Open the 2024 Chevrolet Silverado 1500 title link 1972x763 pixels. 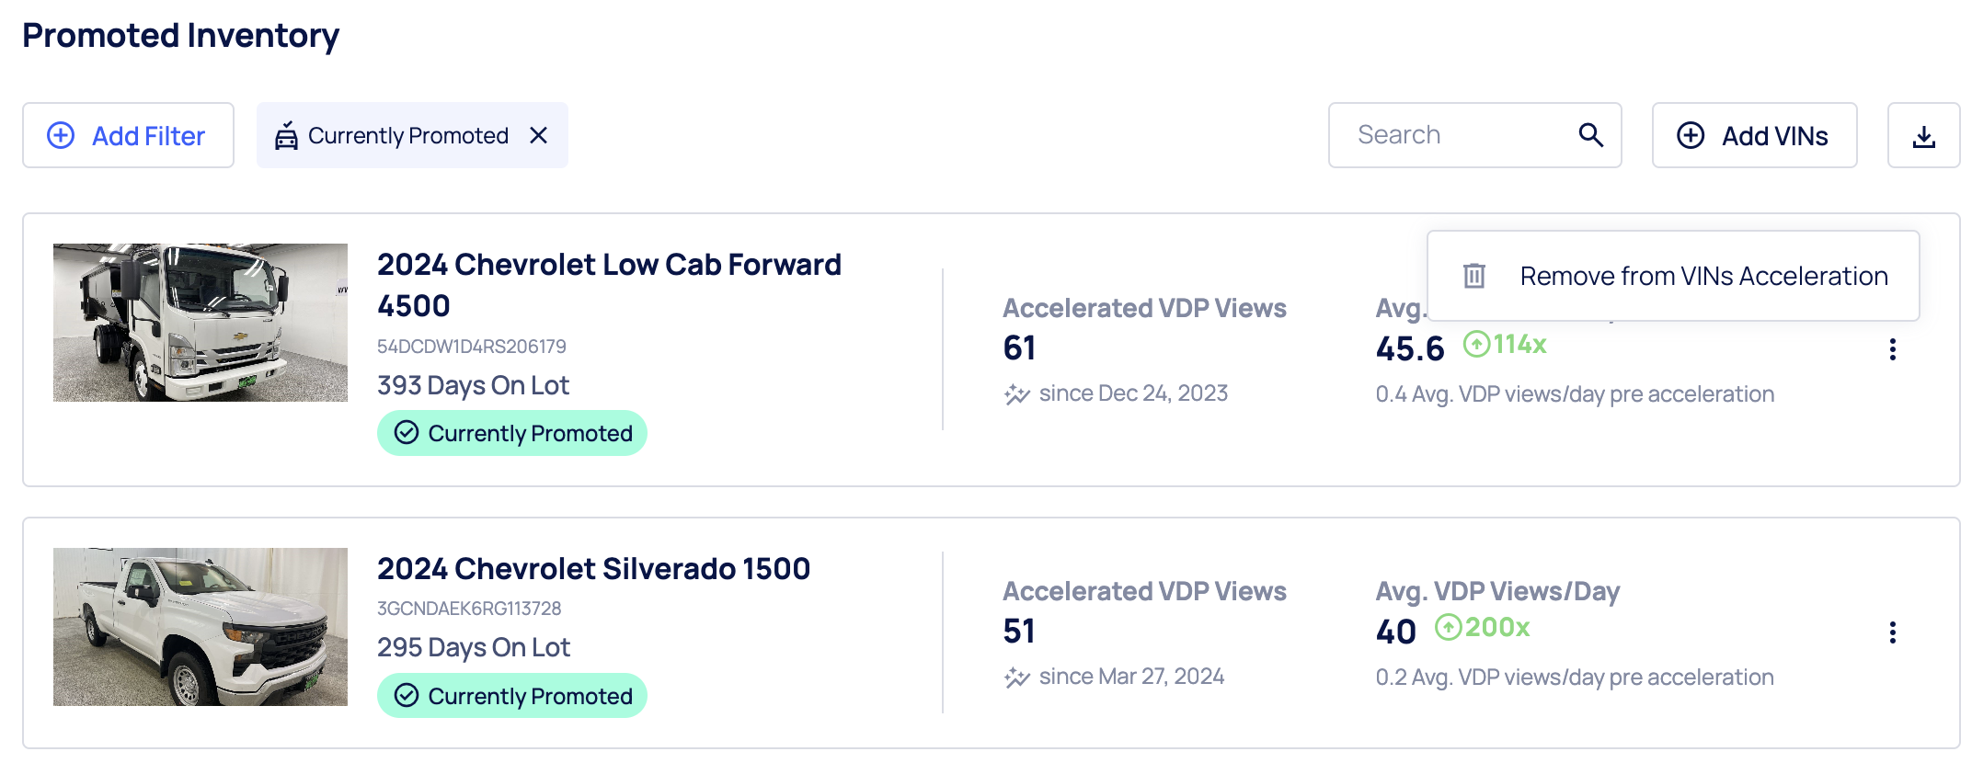(592, 568)
